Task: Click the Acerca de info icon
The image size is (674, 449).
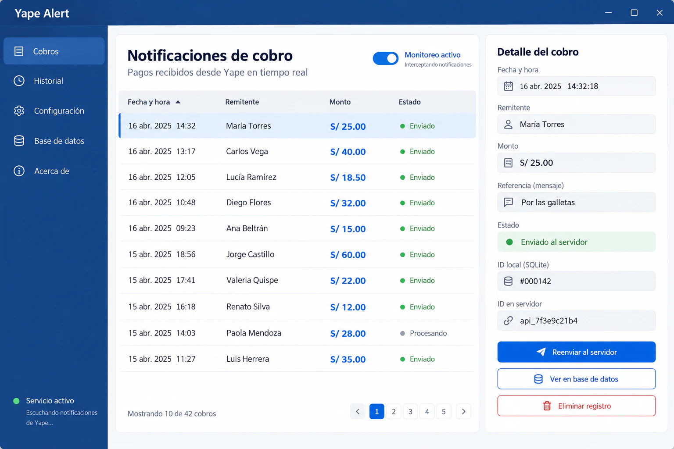Action: [19, 171]
